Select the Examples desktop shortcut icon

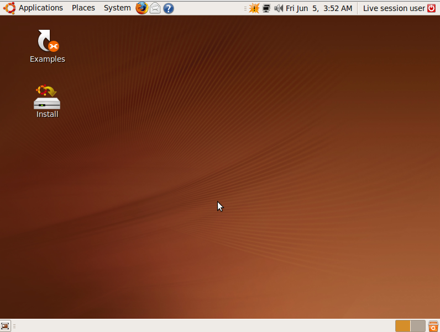click(x=48, y=41)
